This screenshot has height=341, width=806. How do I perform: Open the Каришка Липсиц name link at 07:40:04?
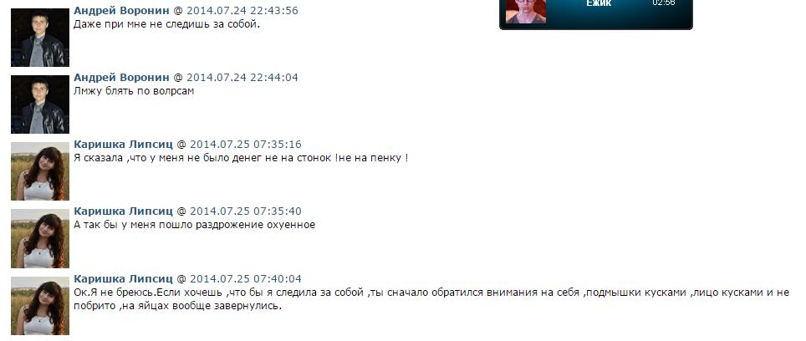coord(124,279)
